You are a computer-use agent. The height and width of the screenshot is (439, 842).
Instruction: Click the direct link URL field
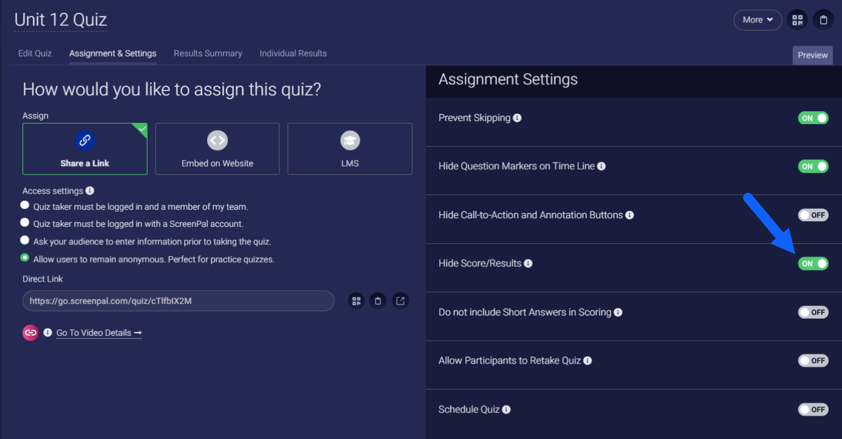[x=178, y=300]
